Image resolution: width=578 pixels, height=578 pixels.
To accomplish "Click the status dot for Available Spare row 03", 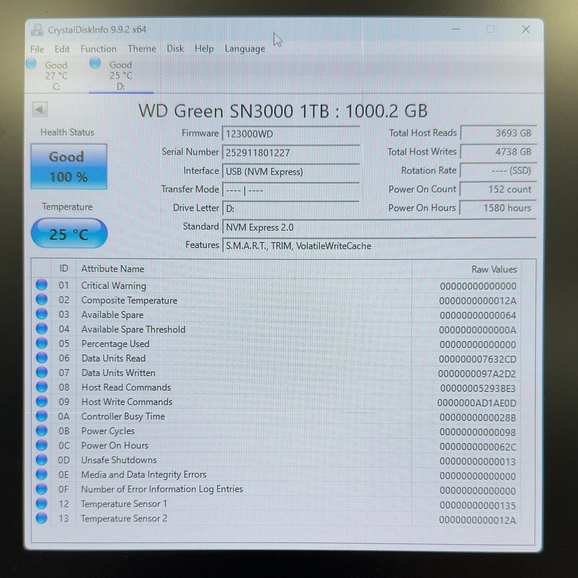I will (42, 314).
